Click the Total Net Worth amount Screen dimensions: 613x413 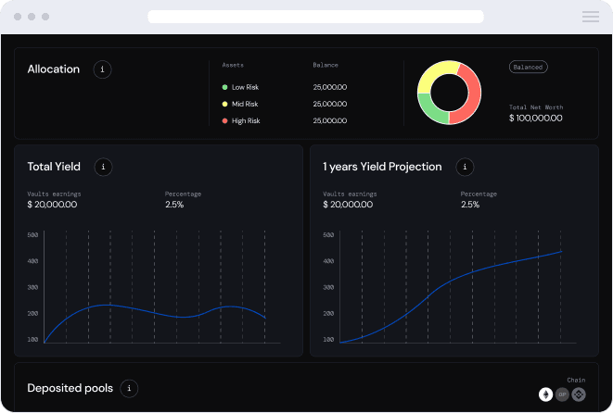point(536,119)
